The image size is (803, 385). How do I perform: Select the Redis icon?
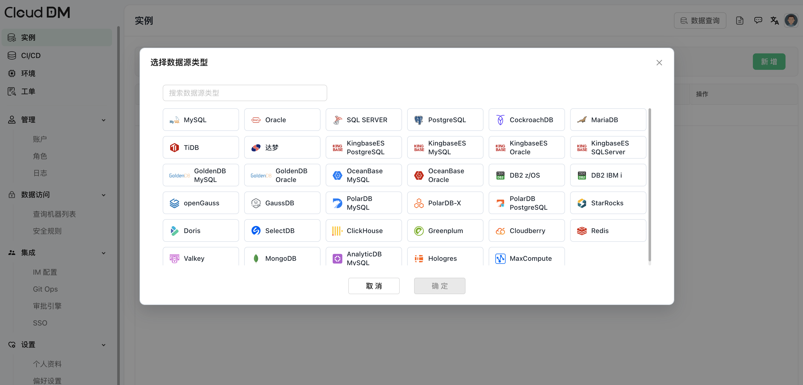click(582, 231)
